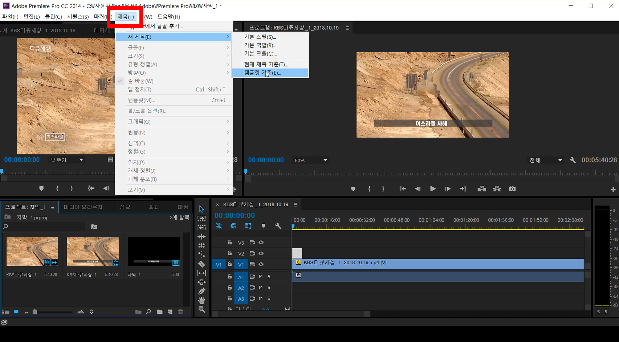
Task: Toggle Linked Selection in timeline
Action: [x=248, y=226]
